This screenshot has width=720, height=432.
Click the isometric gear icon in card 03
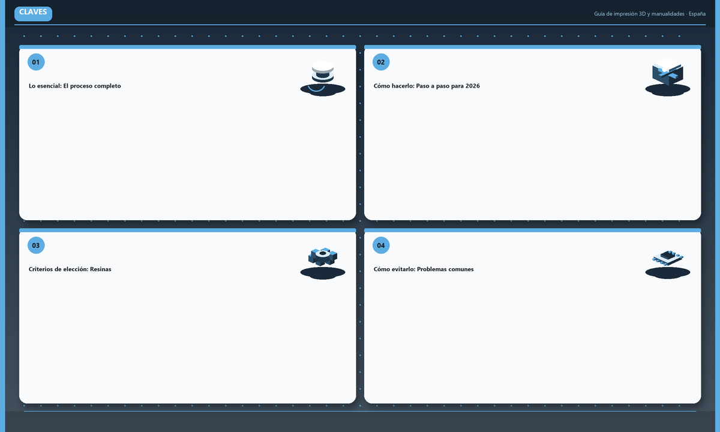coord(323,261)
